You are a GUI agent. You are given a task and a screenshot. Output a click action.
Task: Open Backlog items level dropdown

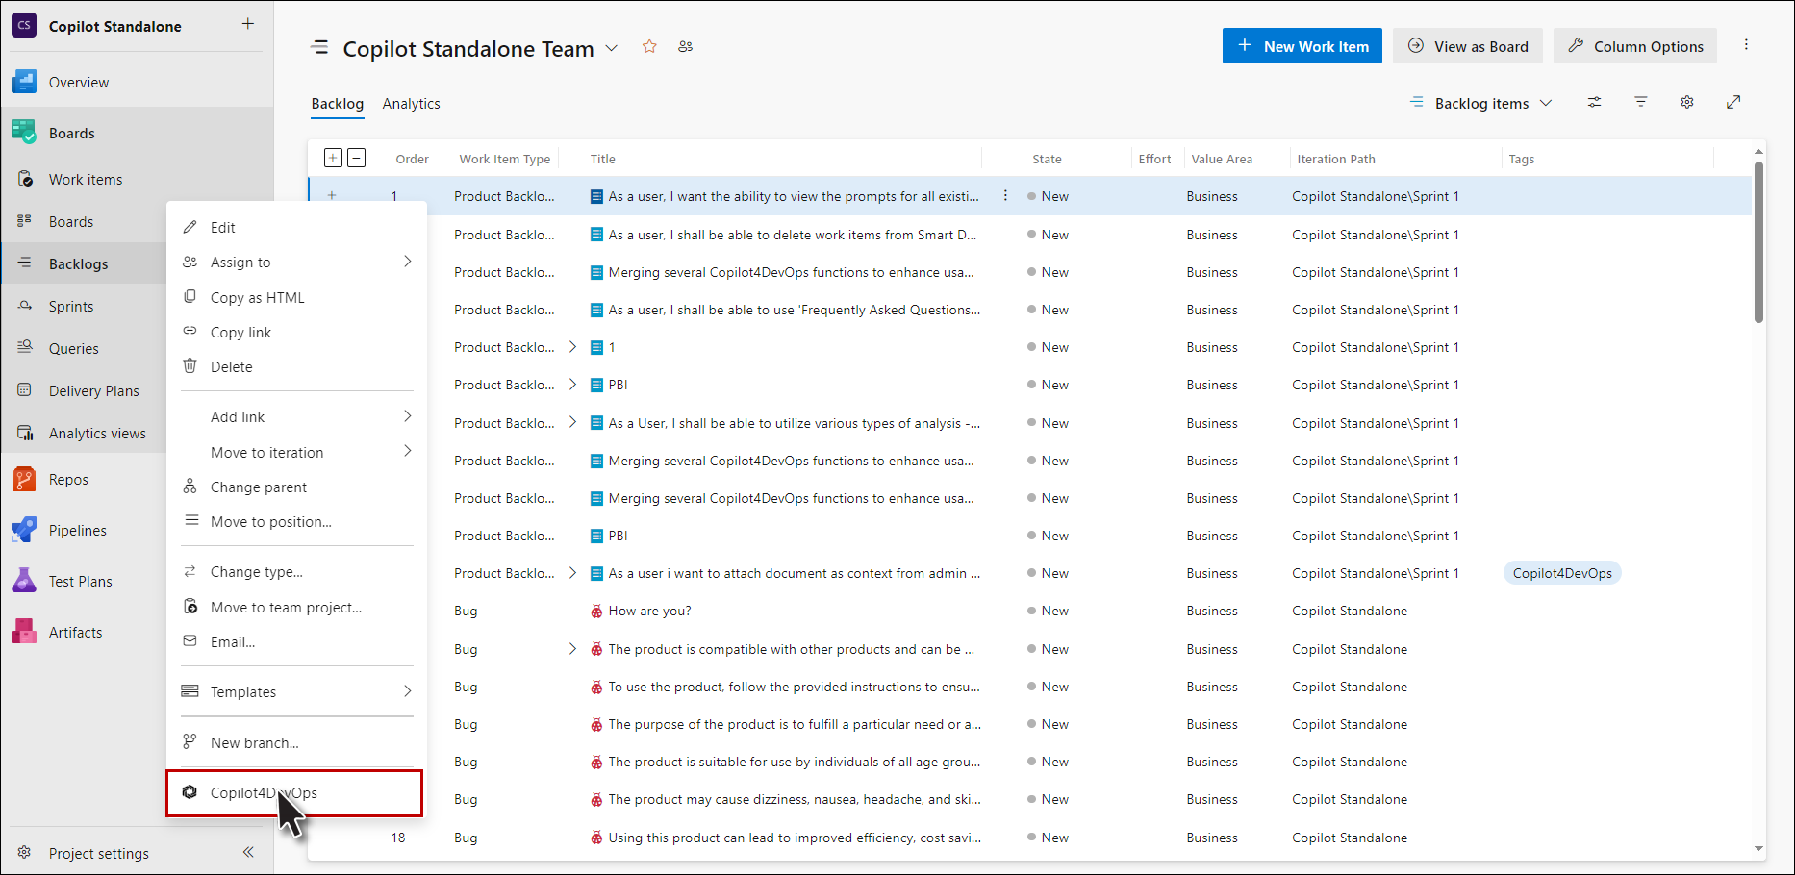point(1481,103)
